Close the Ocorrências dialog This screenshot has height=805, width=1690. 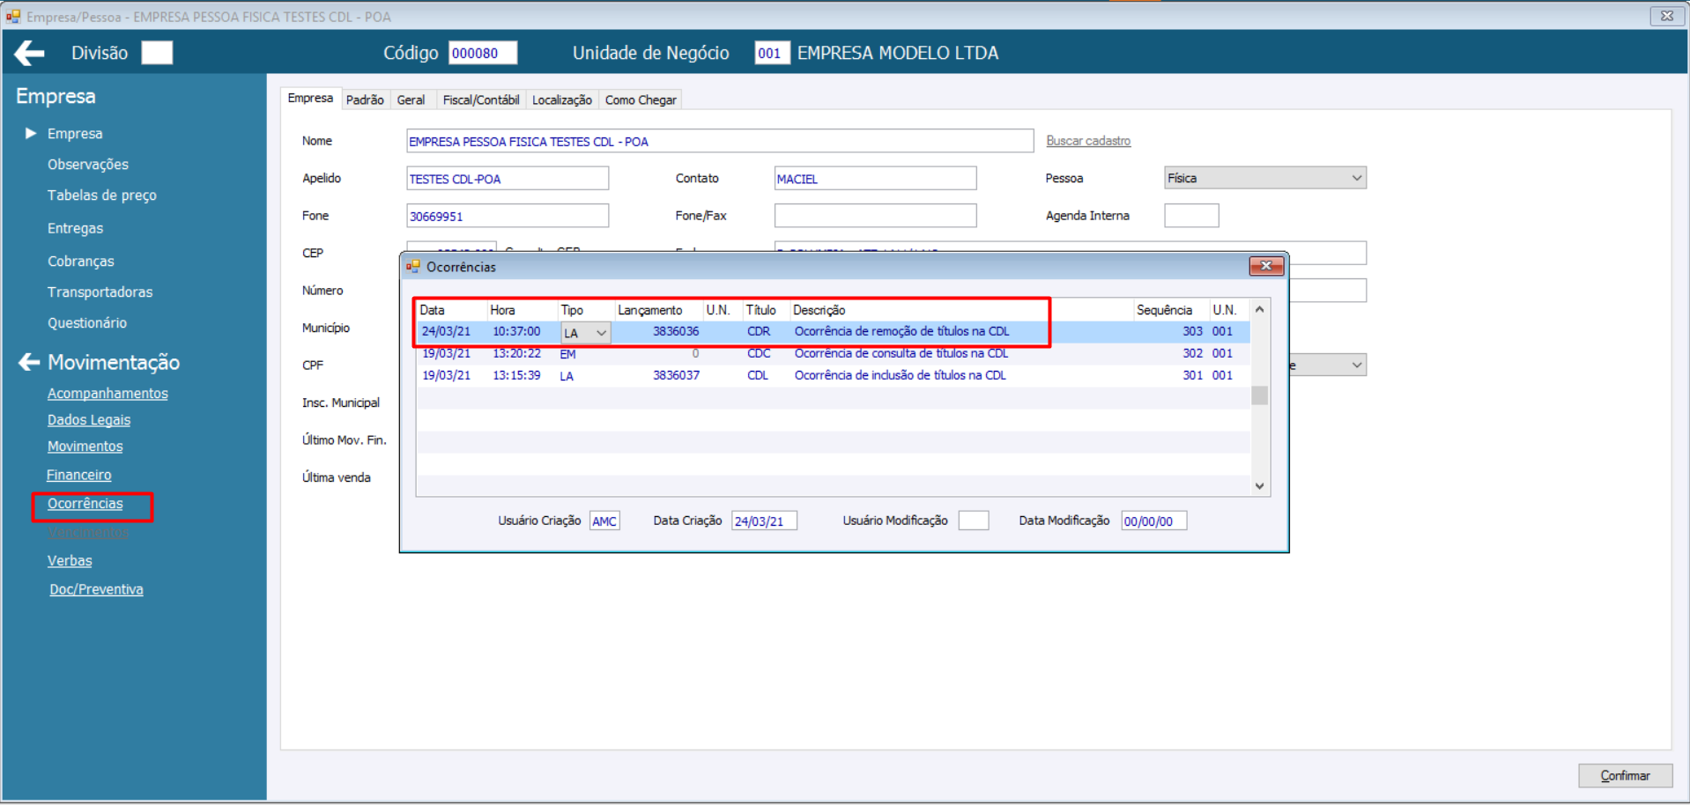click(1265, 266)
